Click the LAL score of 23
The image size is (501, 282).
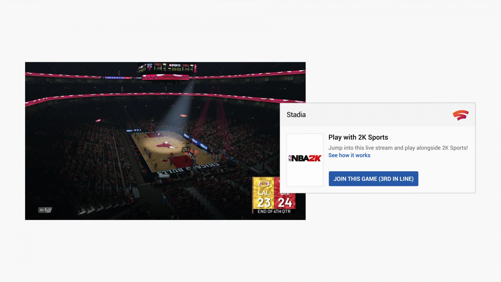[264, 202]
